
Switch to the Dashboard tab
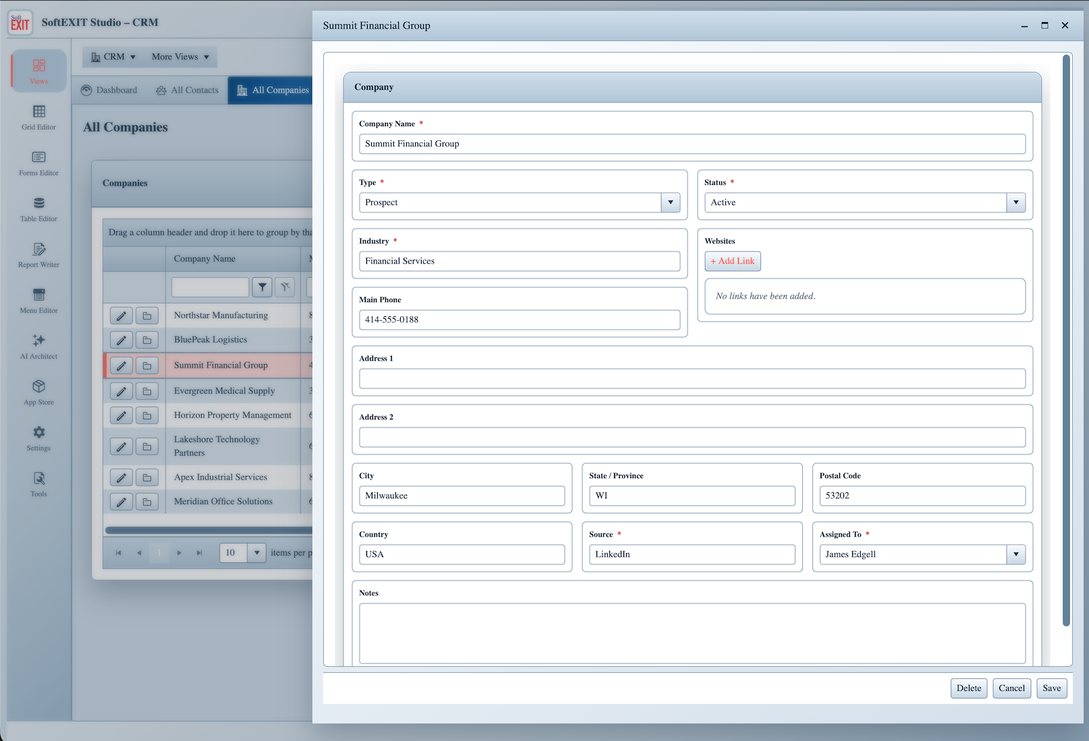pyautogui.click(x=109, y=90)
